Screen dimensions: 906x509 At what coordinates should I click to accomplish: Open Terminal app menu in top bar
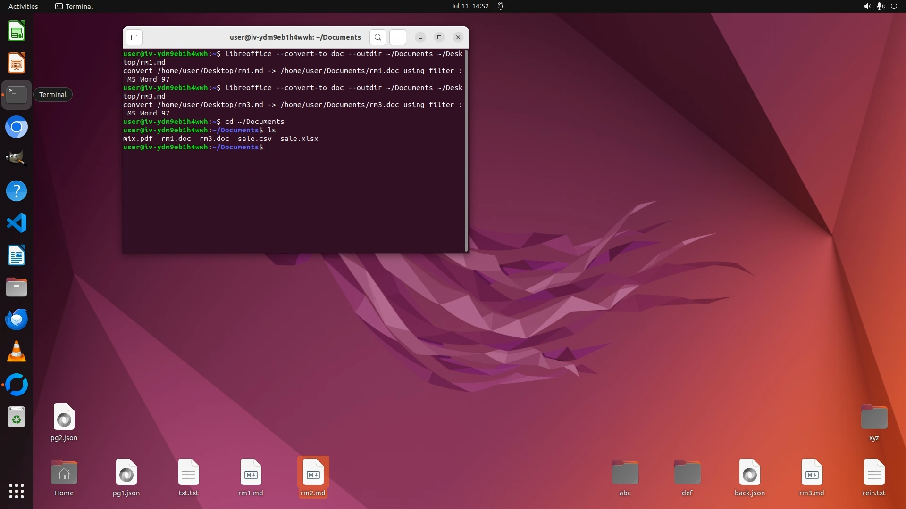[74, 6]
